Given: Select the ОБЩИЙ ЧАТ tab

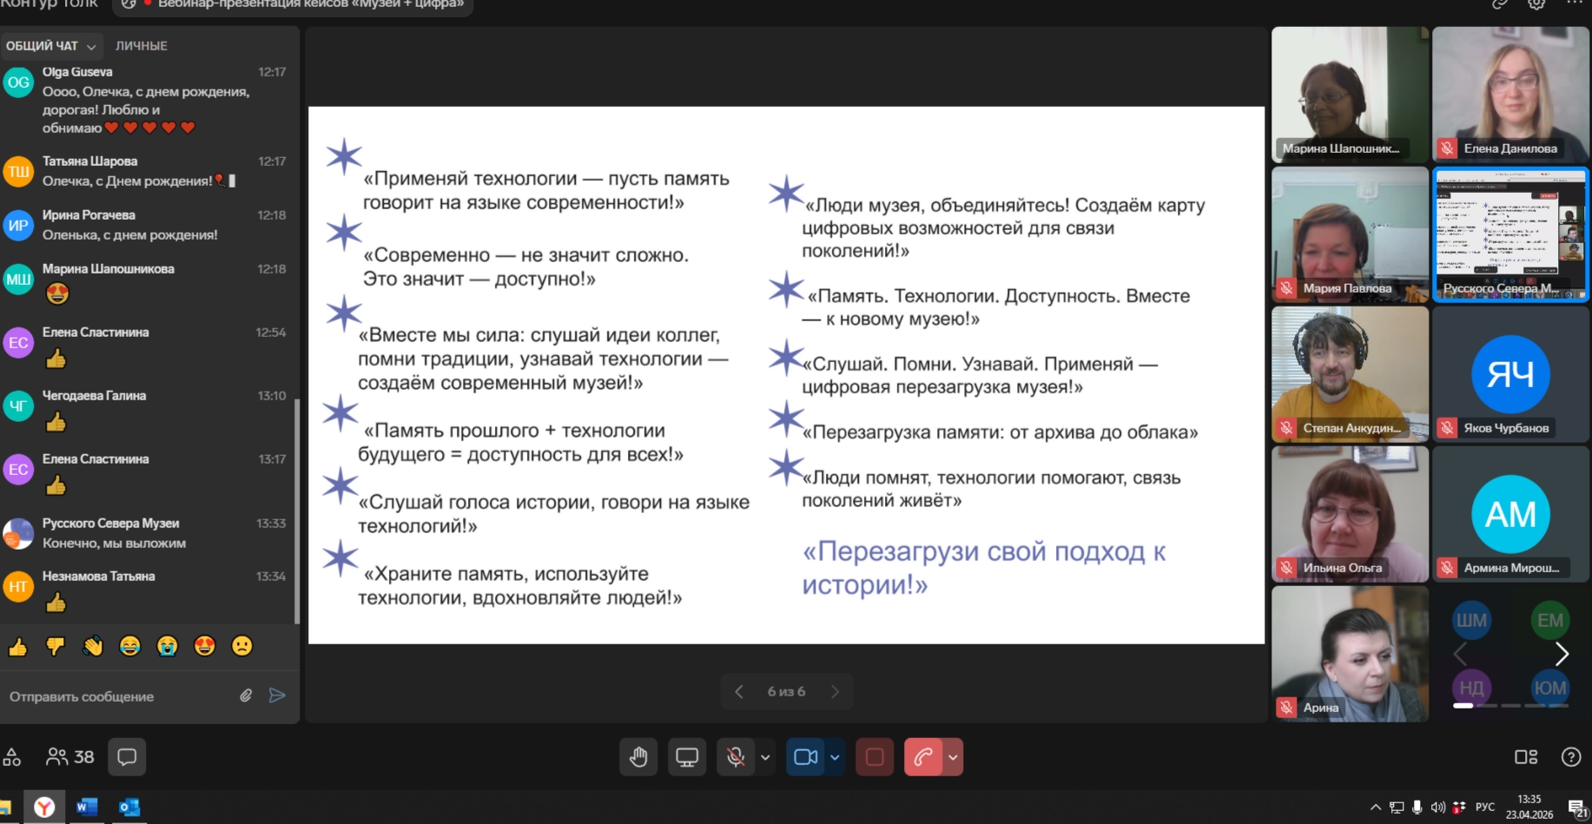Looking at the screenshot, I should click(43, 46).
